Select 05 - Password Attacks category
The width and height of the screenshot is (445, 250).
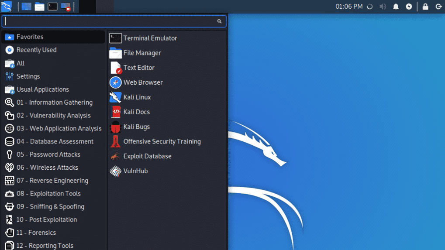pyautogui.click(x=53, y=154)
